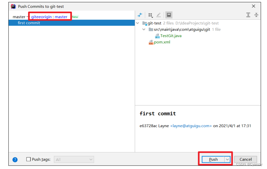Enable the Push tags checkbox

(29, 159)
